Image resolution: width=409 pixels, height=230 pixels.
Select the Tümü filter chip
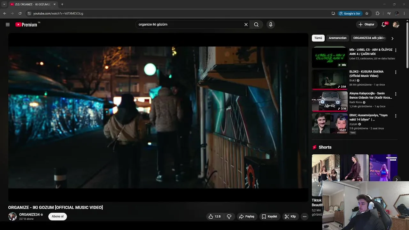coord(318,38)
